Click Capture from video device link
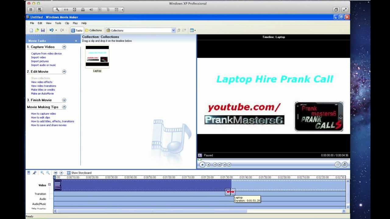 (46, 54)
